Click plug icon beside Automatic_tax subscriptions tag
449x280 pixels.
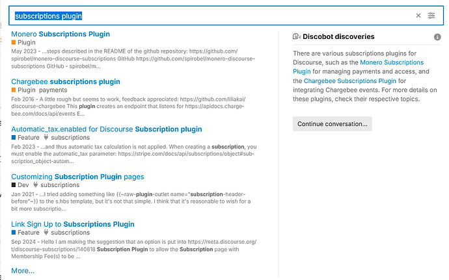(46, 137)
